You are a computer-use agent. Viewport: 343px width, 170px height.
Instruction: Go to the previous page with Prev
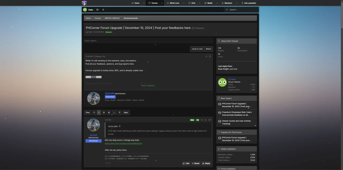(x=88, y=112)
